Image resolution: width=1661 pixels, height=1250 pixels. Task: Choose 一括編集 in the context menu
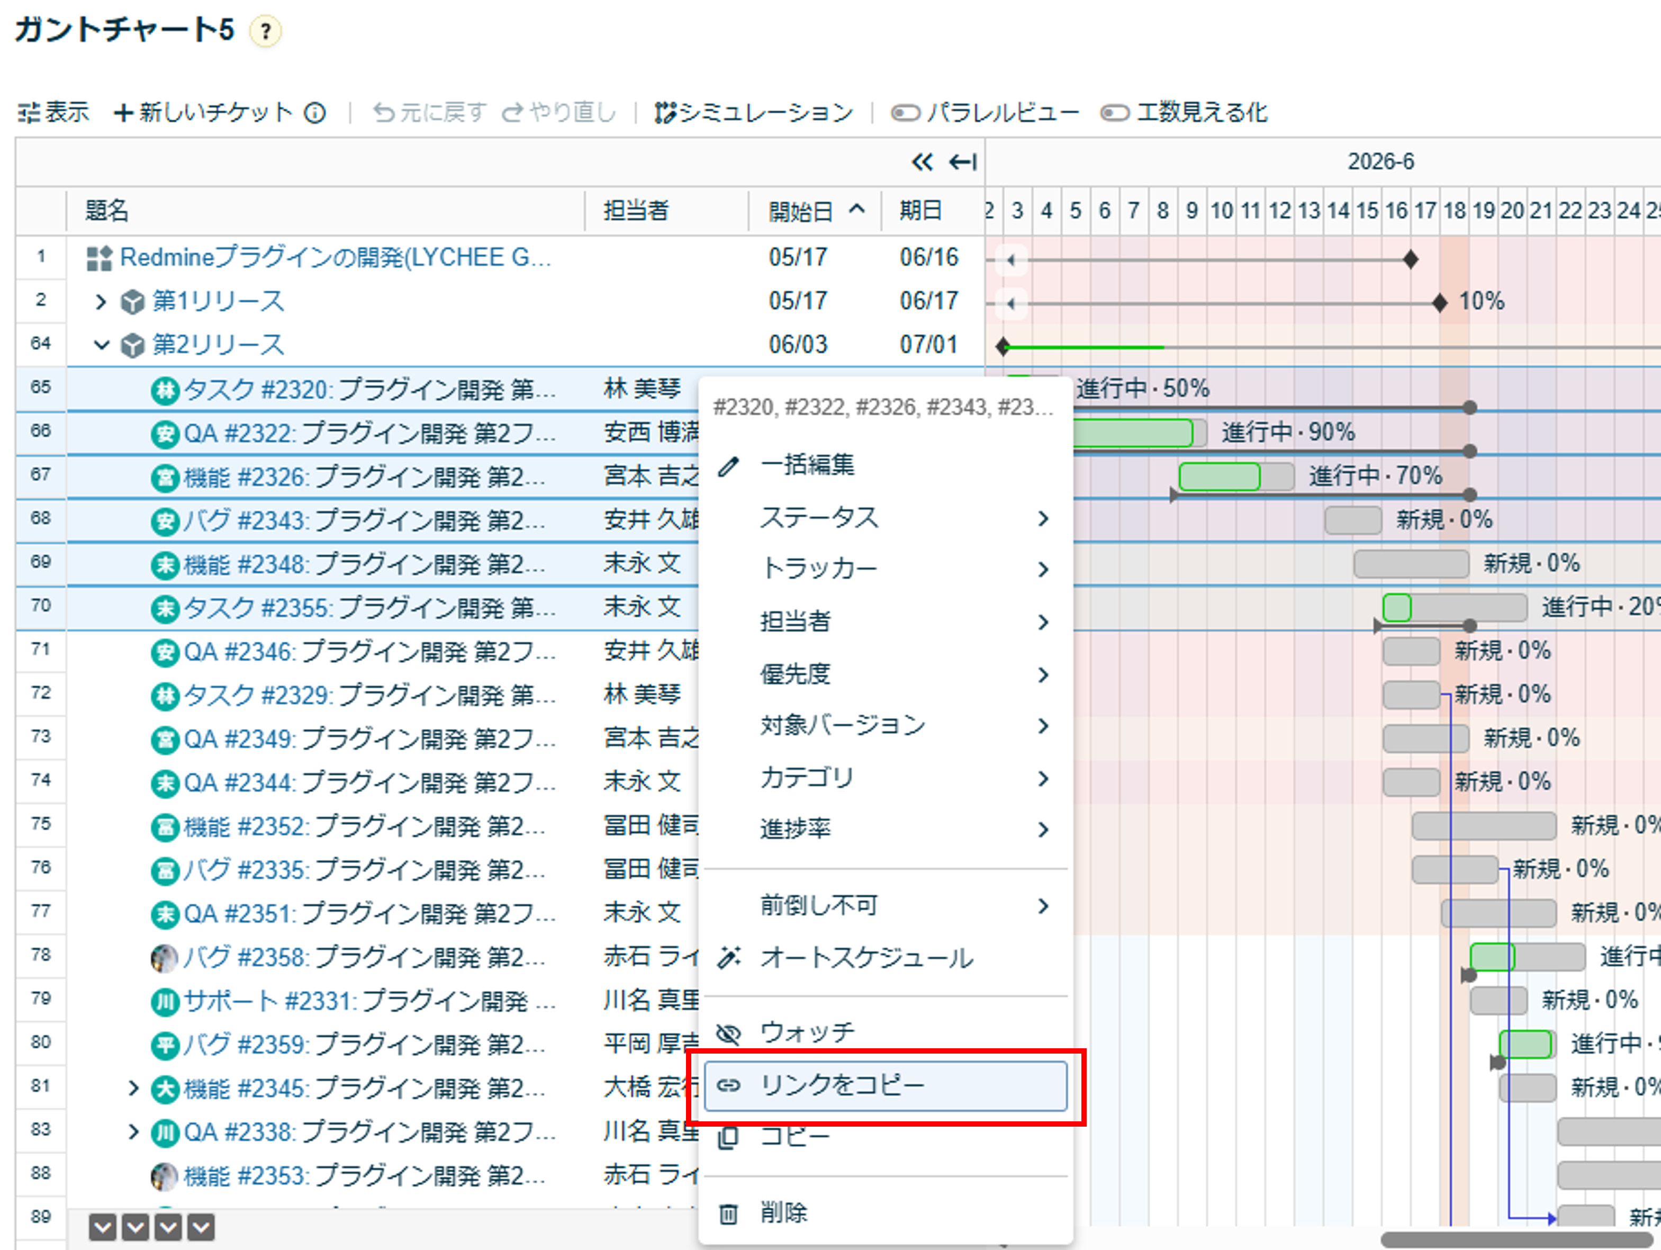coord(886,466)
